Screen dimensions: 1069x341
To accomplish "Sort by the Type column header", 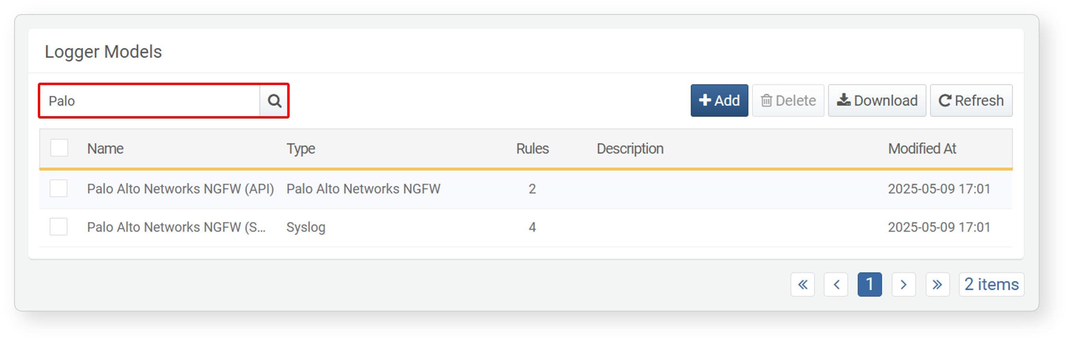I will [x=301, y=148].
